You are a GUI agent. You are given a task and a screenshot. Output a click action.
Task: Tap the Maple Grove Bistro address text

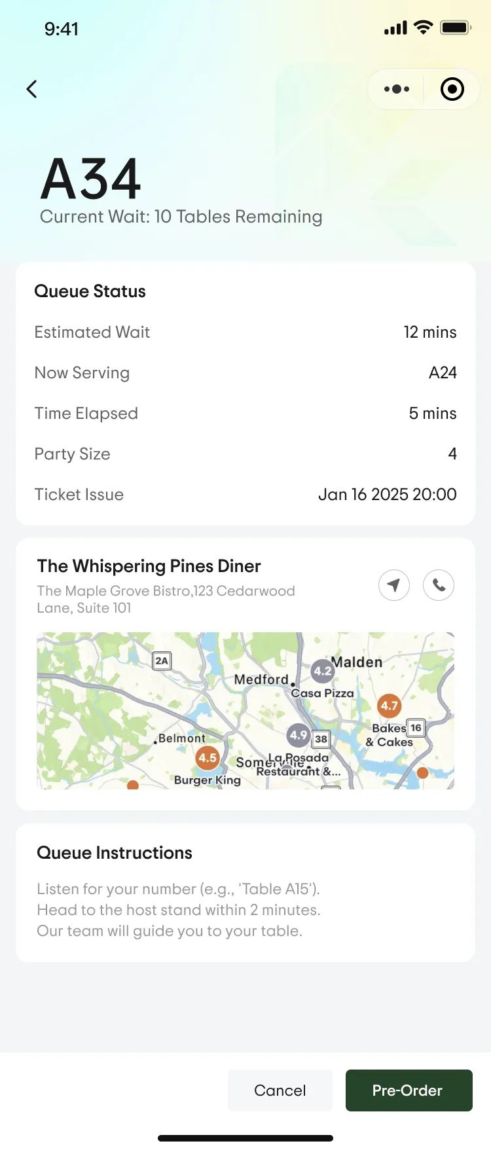pos(166,599)
